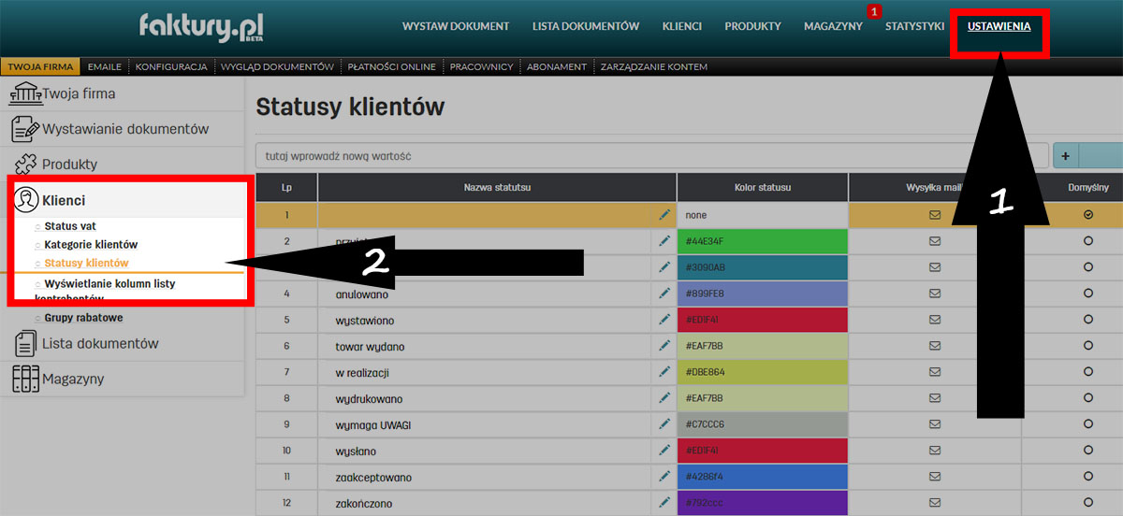Image resolution: width=1123 pixels, height=516 pixels.
Task: Click envelope icon in the highlighted first row
Action: [x=934, y=215]
